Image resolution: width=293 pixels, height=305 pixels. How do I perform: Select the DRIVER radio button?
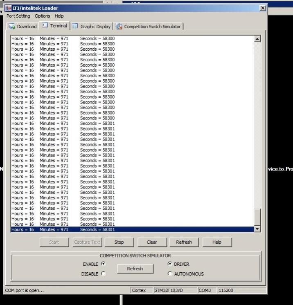[170, 264]
